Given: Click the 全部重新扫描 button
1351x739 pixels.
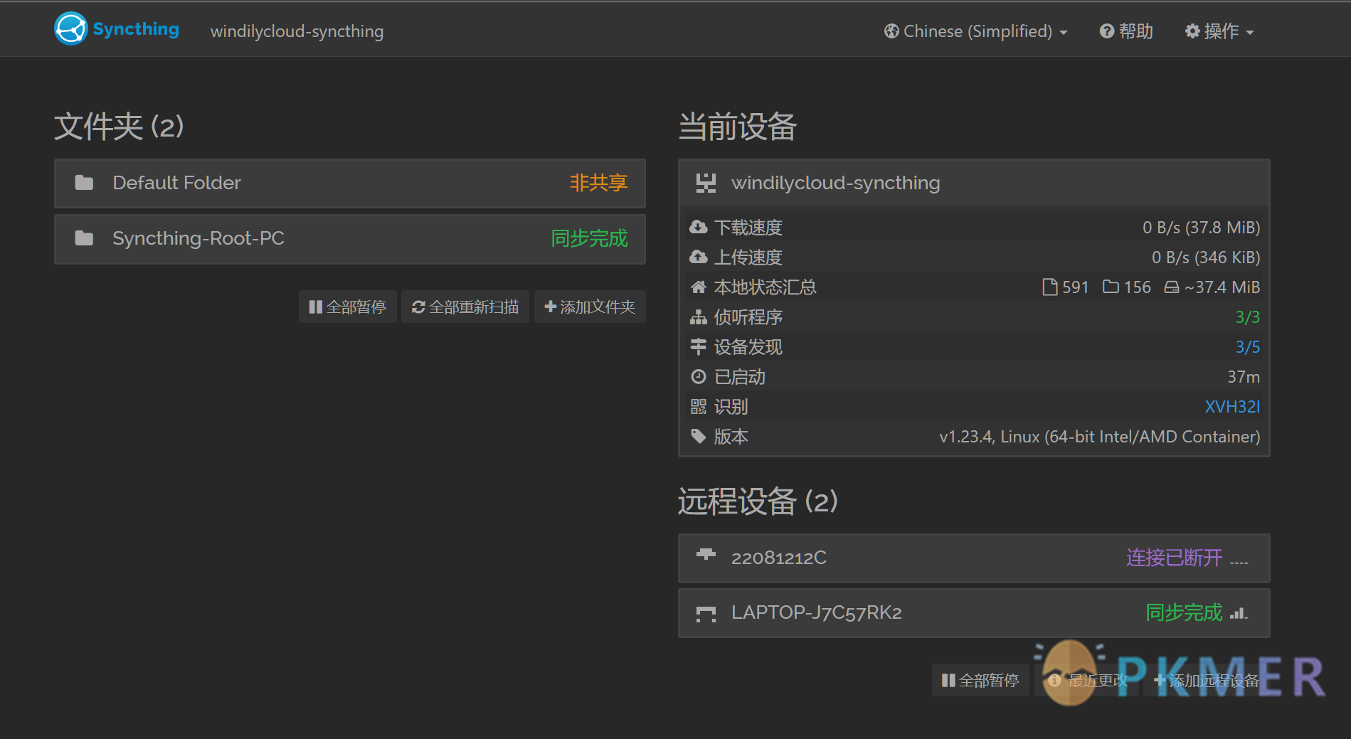Looking at the screenshot, I should point(465,307).
